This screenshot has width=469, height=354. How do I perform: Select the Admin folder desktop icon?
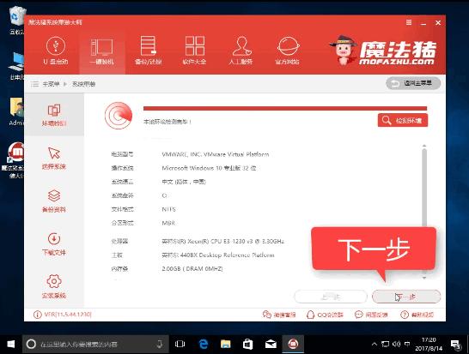(17, 111)
